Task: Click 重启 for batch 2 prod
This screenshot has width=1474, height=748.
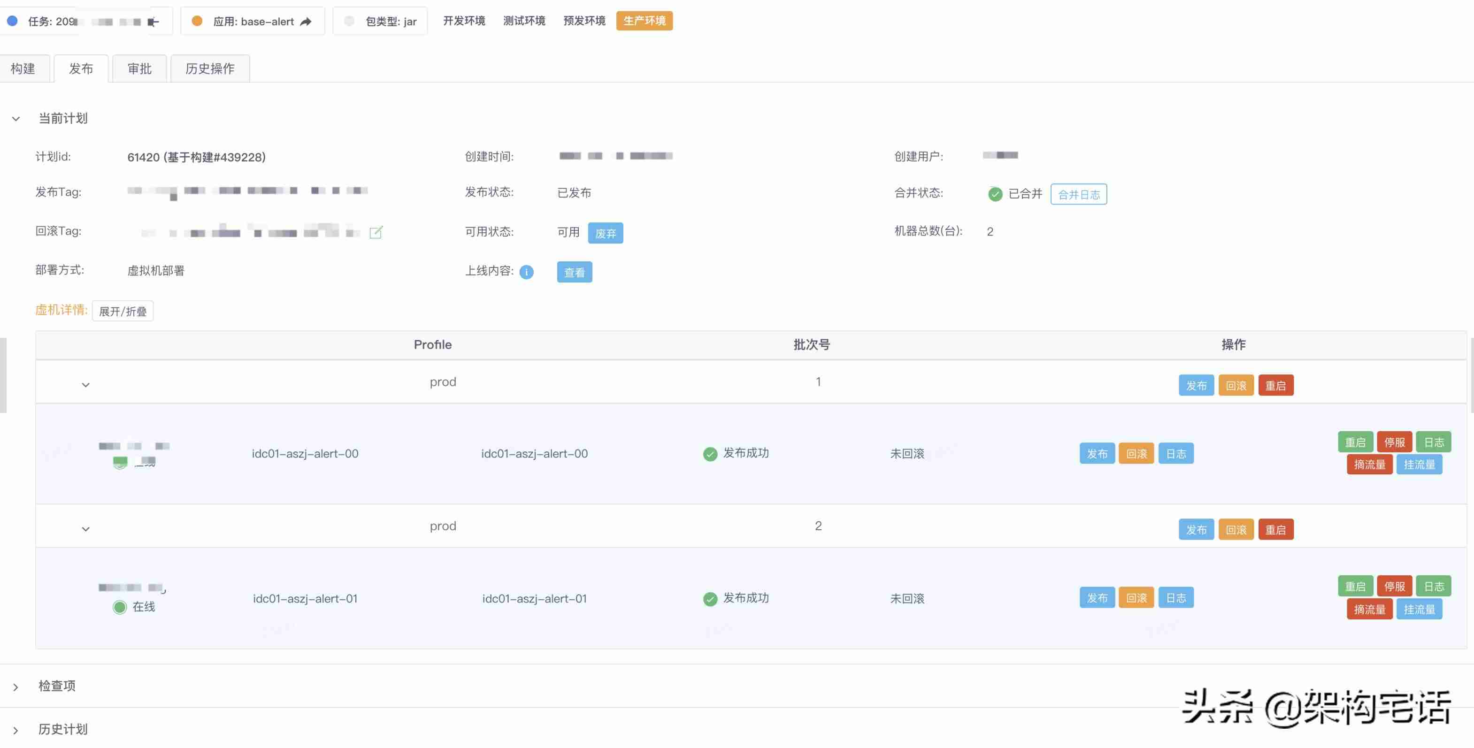Action: click(1275, 529)
